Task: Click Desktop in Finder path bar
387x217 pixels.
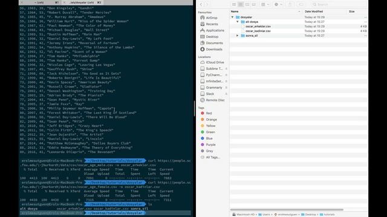Action: (308, 215)
